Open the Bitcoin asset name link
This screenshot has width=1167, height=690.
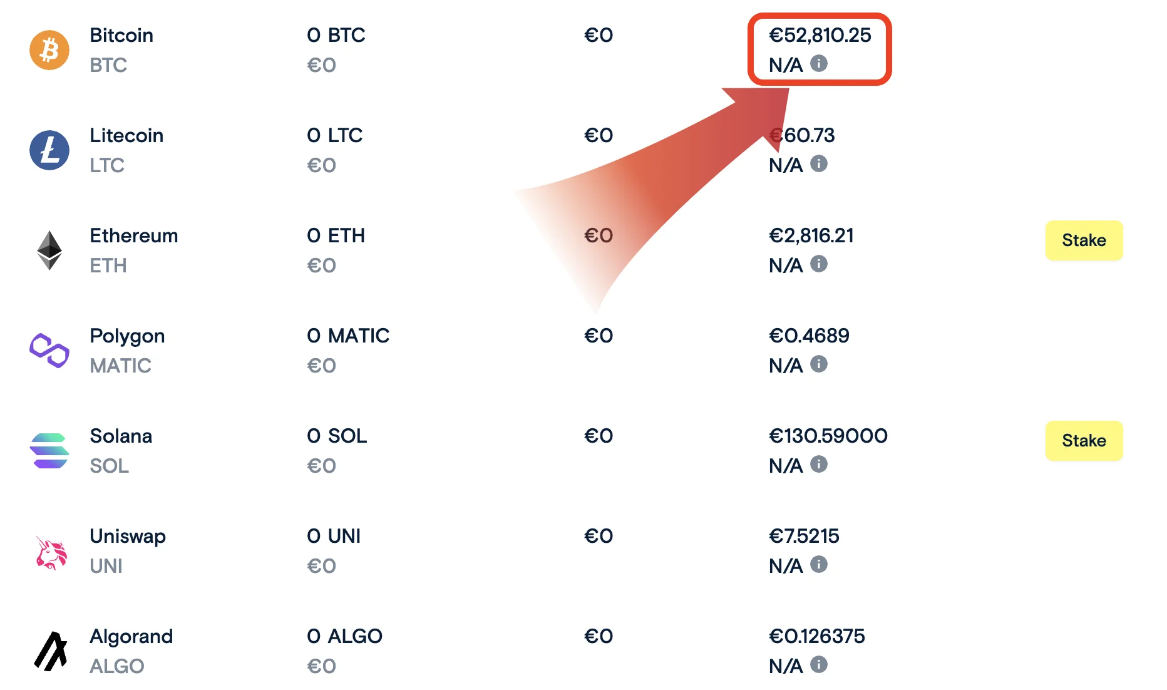click(121, 35)
